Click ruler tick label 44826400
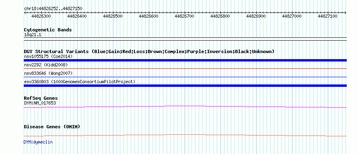This screenshot has height=154, width=358. (x=77, y=16)
